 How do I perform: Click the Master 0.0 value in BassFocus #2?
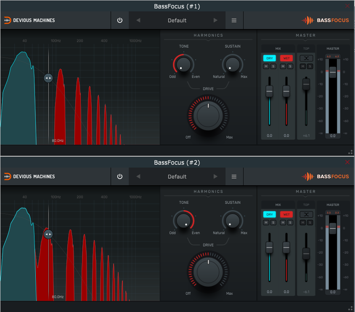333,292
